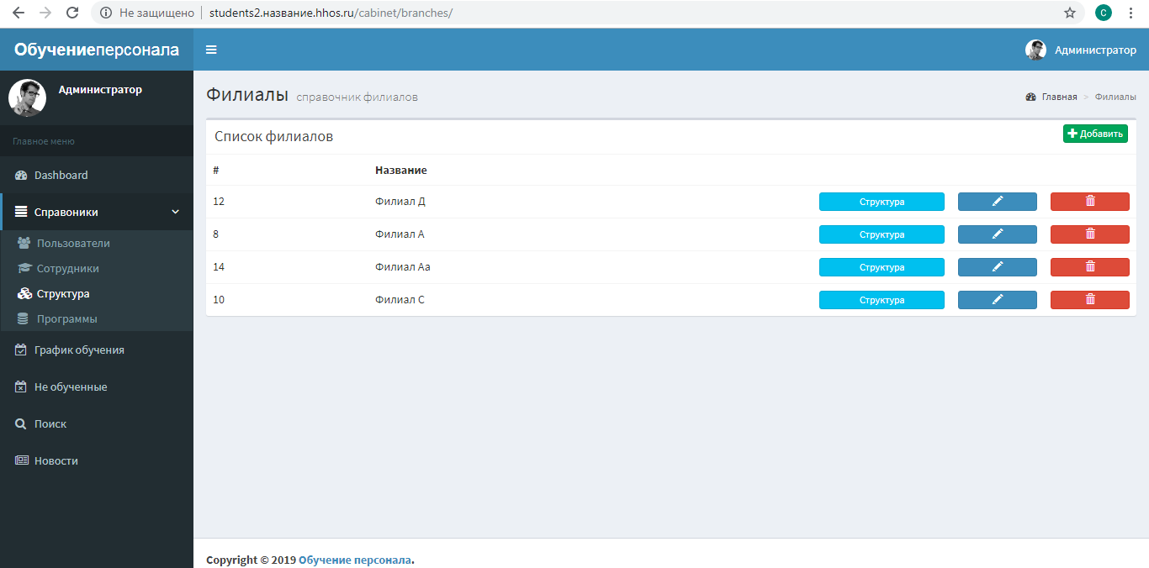Delete Филиал Аа with the trash button

click(1090, 267)
